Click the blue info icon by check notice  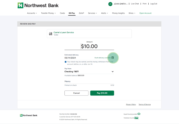(65, 62)
